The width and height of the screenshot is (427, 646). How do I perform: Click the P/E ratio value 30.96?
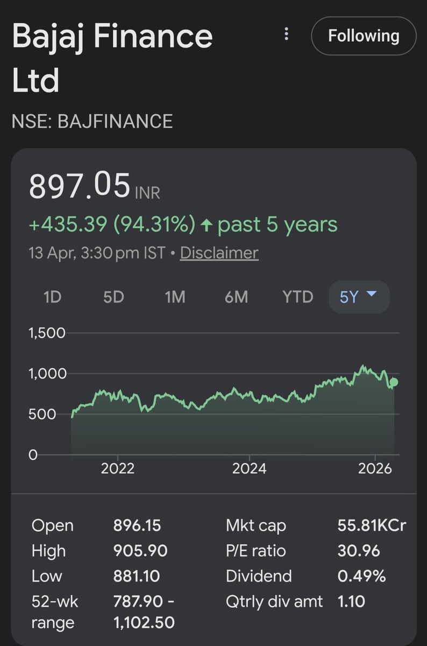(359, 551)
